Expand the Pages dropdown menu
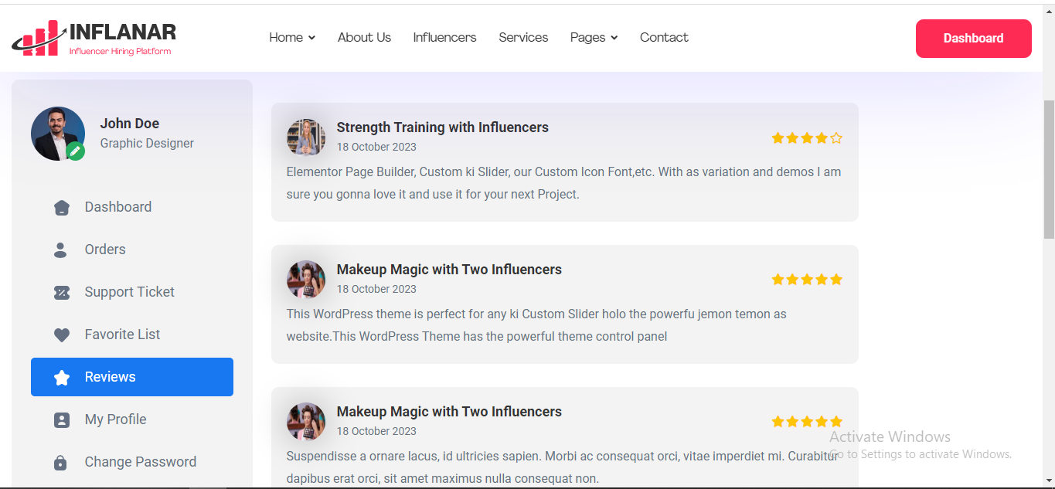This screenshot has height=489, width=1055. (x=594, y=38)
